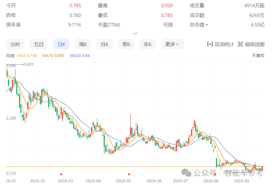Switch to 年K yearly candlestick view
Viewport: 272px width, 184px height.
(x=148, y=44)
